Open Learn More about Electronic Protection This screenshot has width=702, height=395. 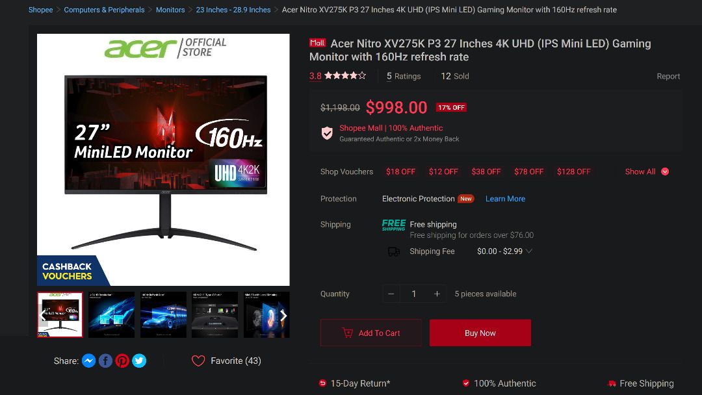505,199
